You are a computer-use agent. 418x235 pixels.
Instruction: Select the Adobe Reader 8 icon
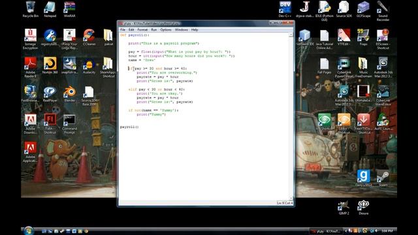click(31, 67)
